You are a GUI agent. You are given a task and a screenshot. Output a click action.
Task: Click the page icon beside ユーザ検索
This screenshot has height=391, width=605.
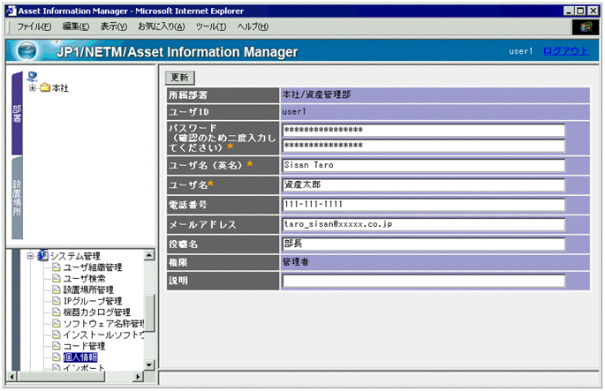(56, 279)
